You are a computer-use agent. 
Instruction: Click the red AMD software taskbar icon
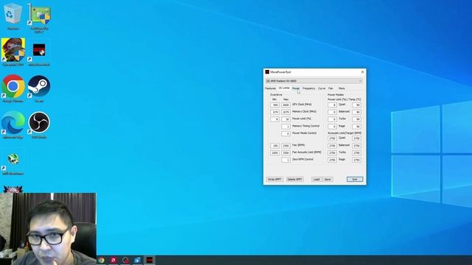[x=114, y=260]
